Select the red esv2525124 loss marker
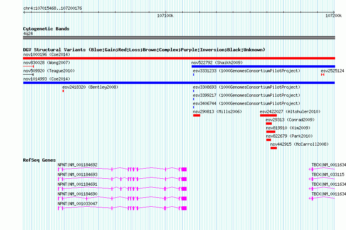Image resolution: width=346 pixels, height=230 pixels. coord(323,75)
